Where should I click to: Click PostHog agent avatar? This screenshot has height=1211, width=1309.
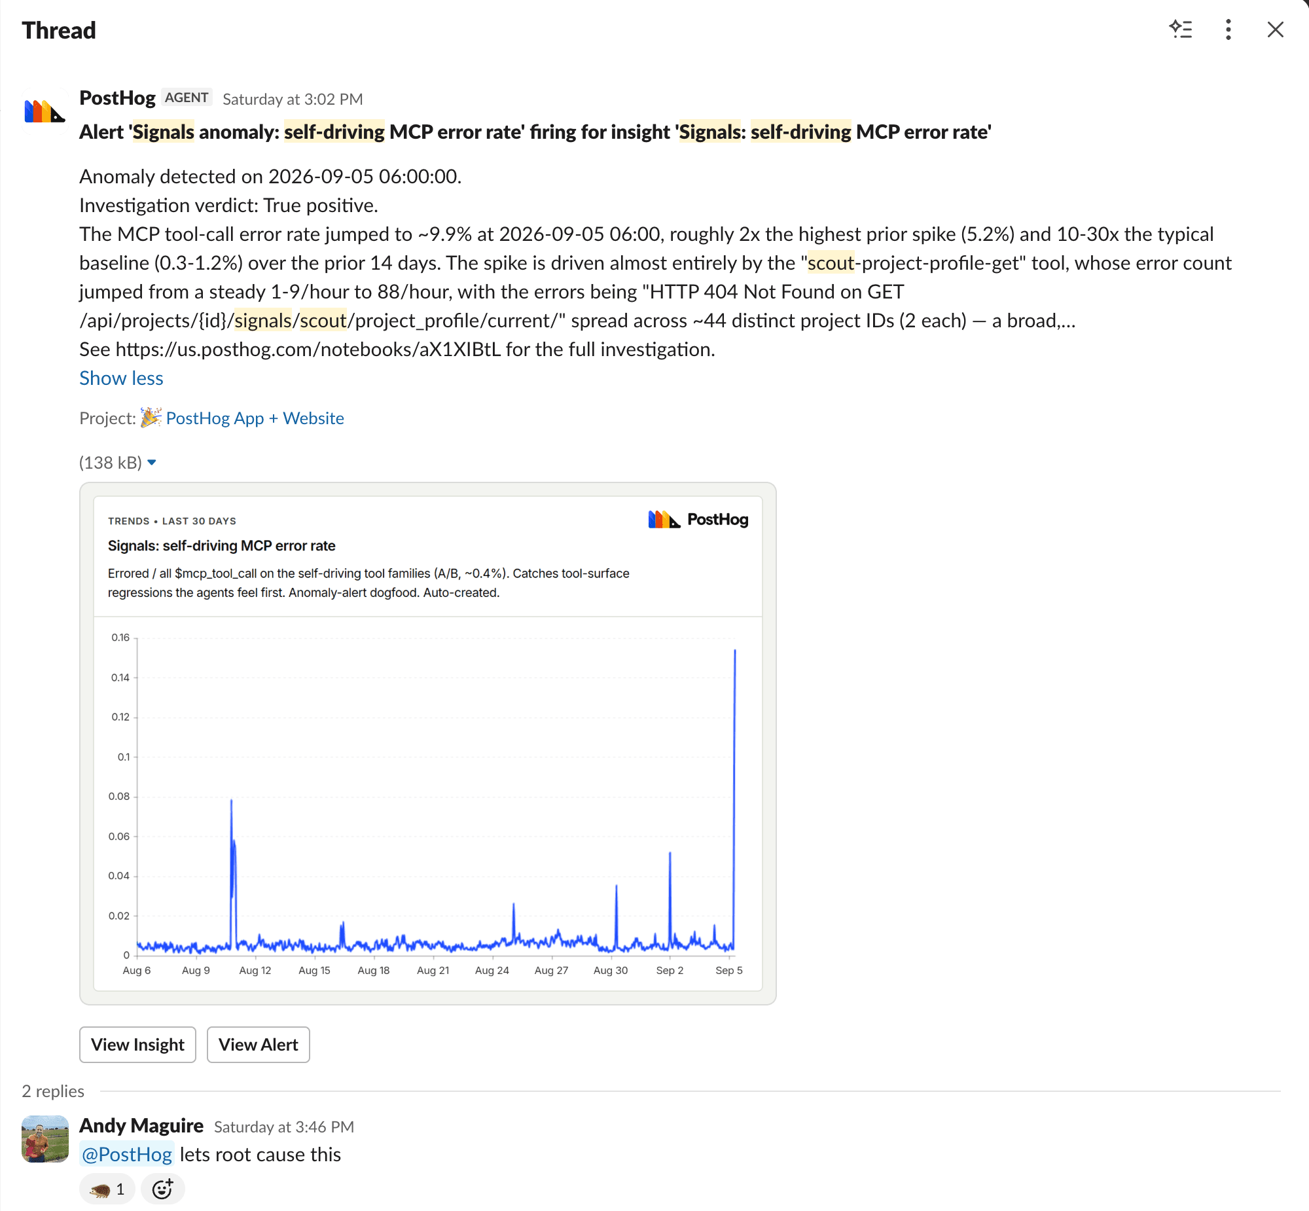click(45, 111)
